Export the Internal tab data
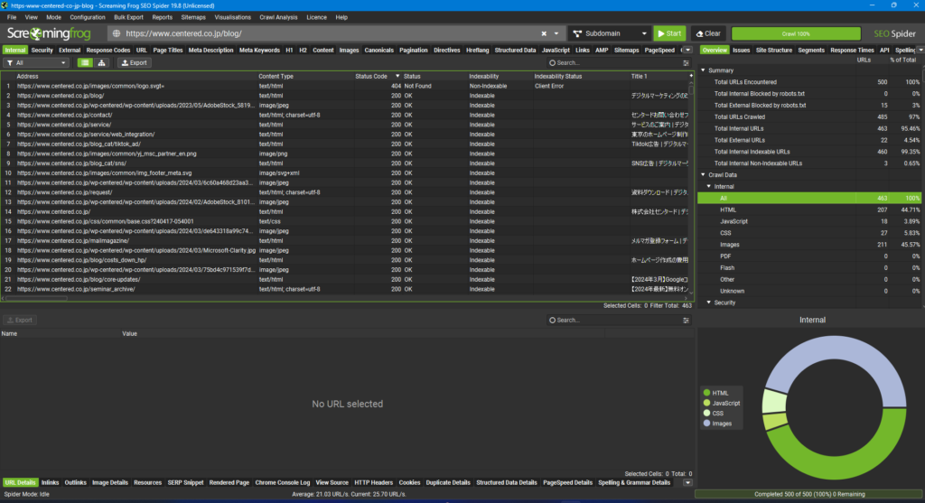The width and height of the screenshot is (925, 503). (x=134, y=62)
